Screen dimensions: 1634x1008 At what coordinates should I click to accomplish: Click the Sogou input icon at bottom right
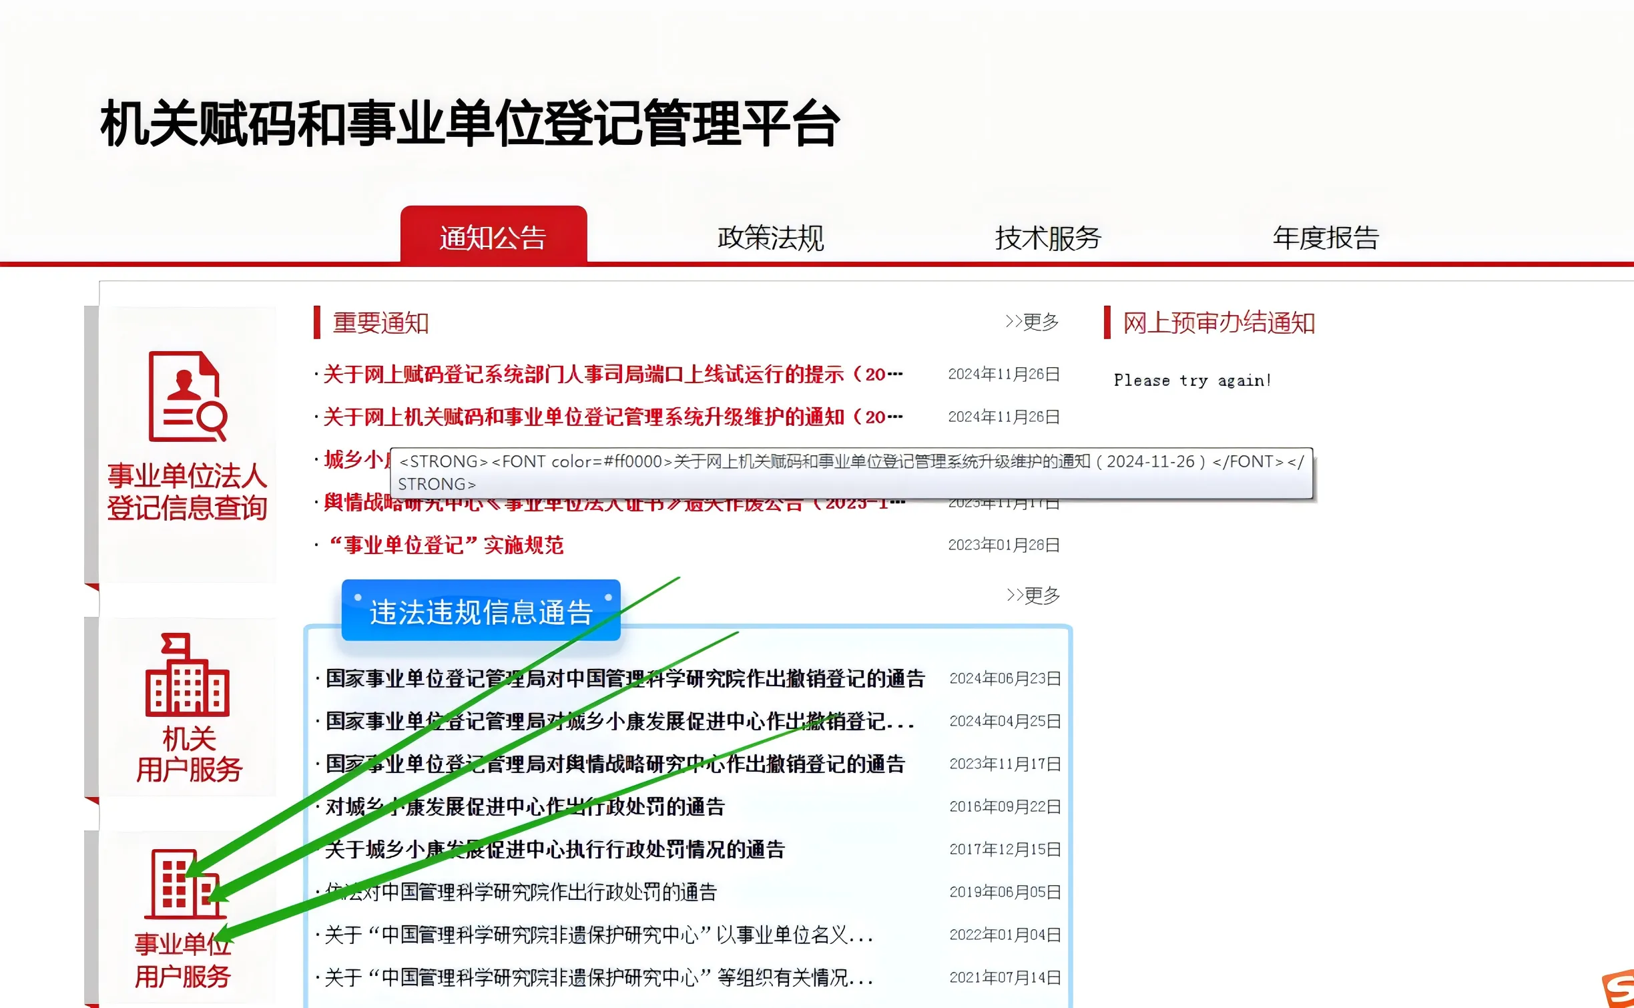coord(1618,988)
